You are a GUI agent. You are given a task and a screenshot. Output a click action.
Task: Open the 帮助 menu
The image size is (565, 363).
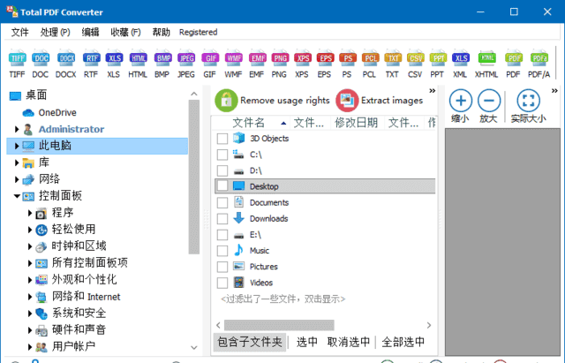coord(161,32)
